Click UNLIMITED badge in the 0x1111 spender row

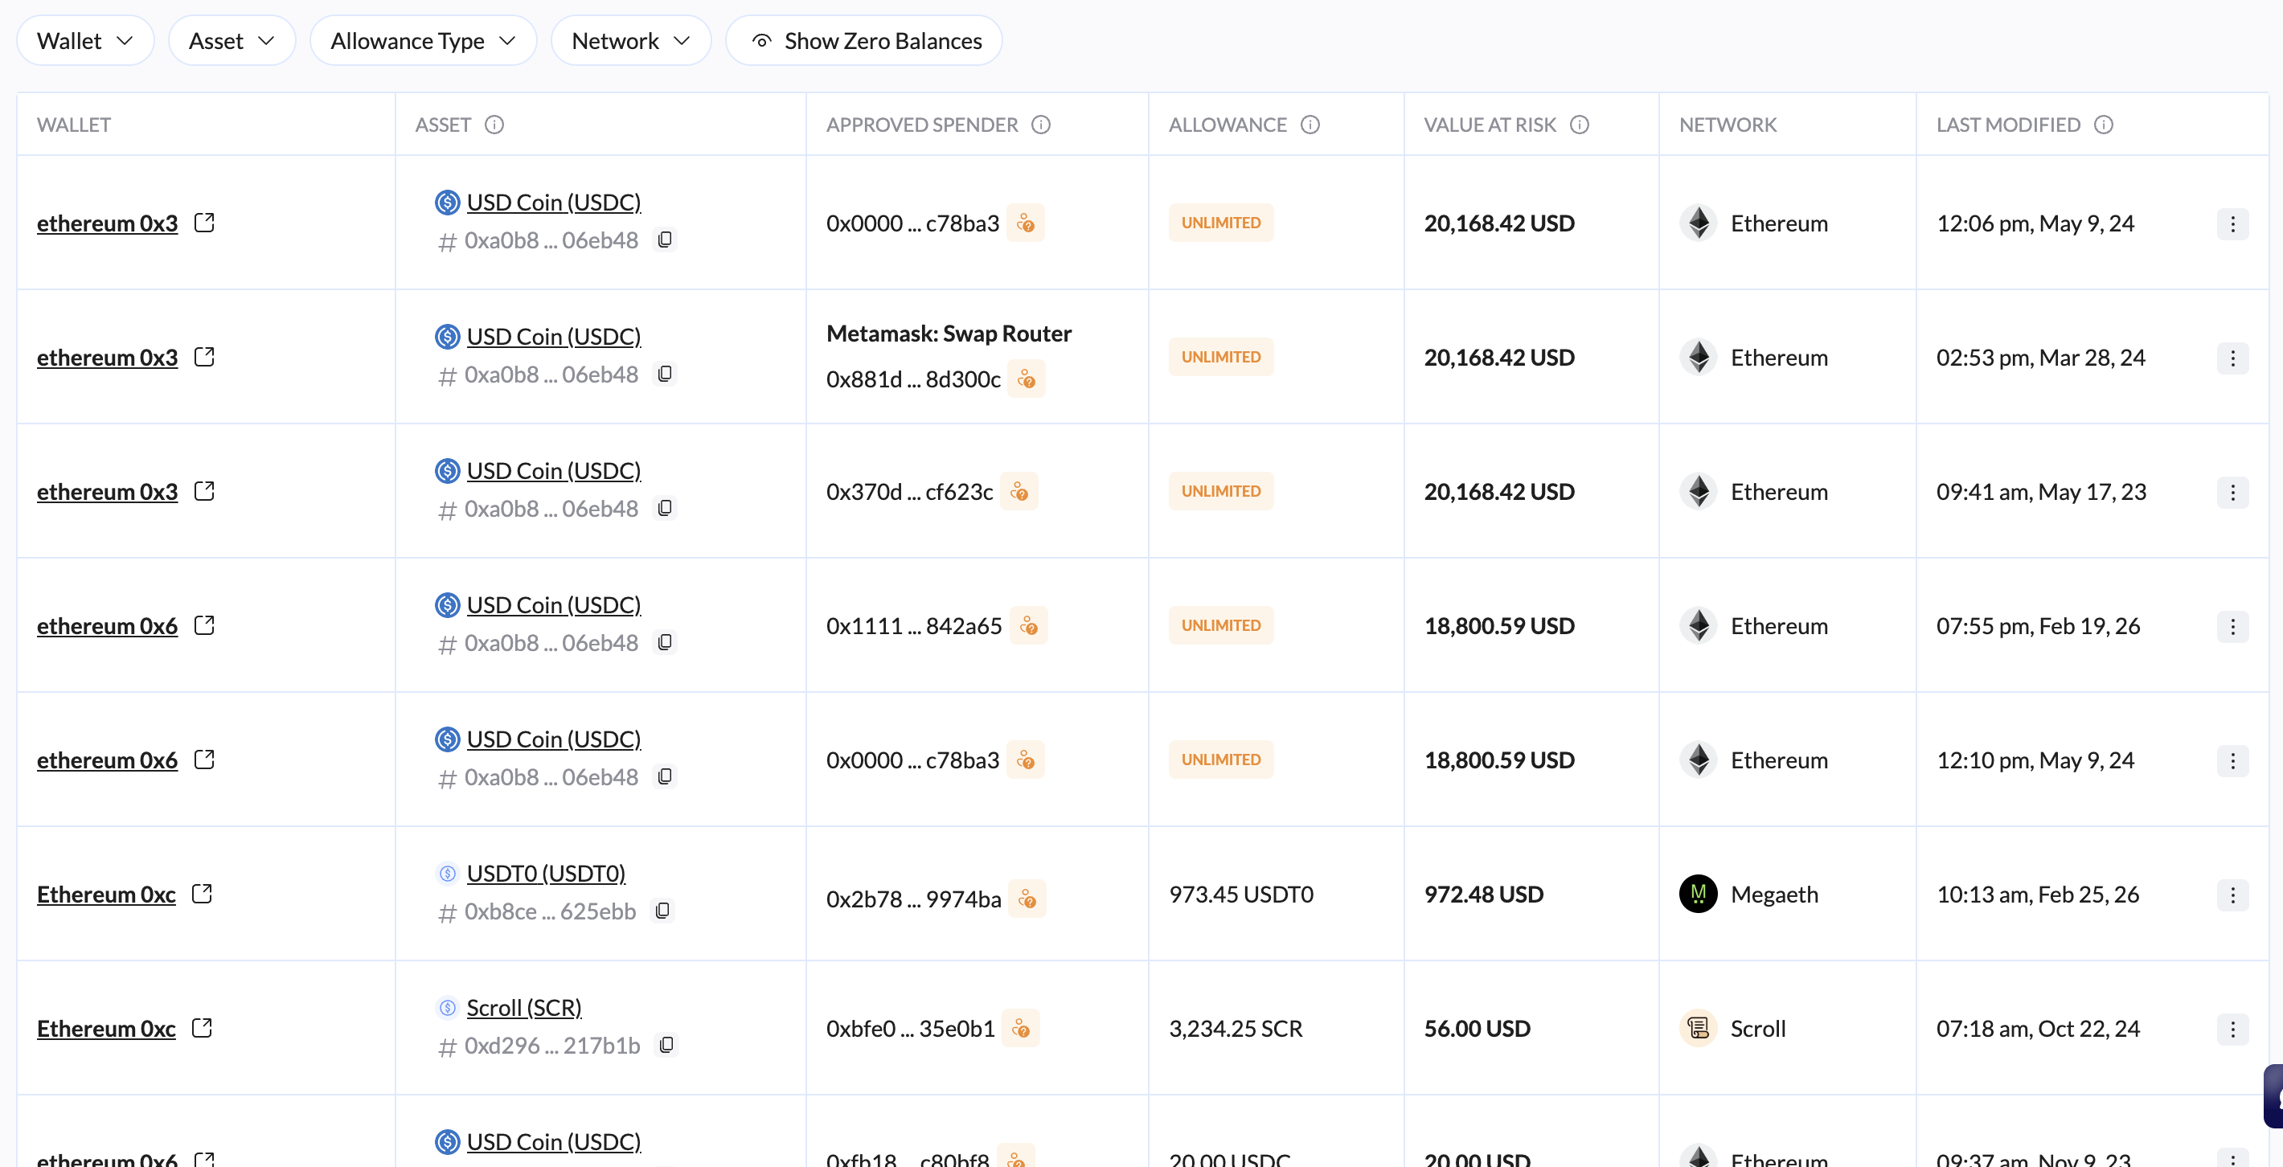[x=1220, y=625]
